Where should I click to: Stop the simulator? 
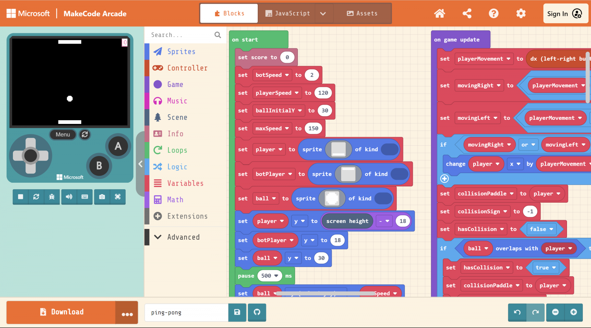click(21, 197)
